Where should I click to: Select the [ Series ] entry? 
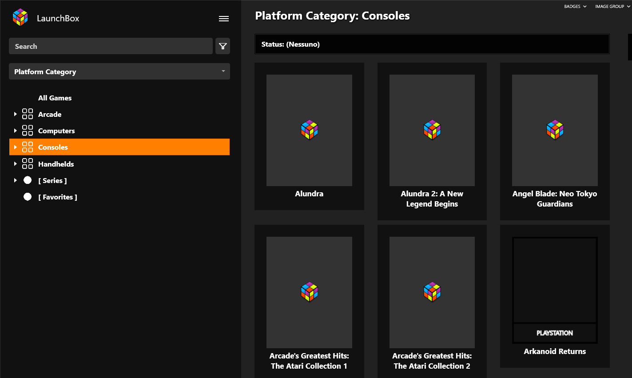pos(52,180)
